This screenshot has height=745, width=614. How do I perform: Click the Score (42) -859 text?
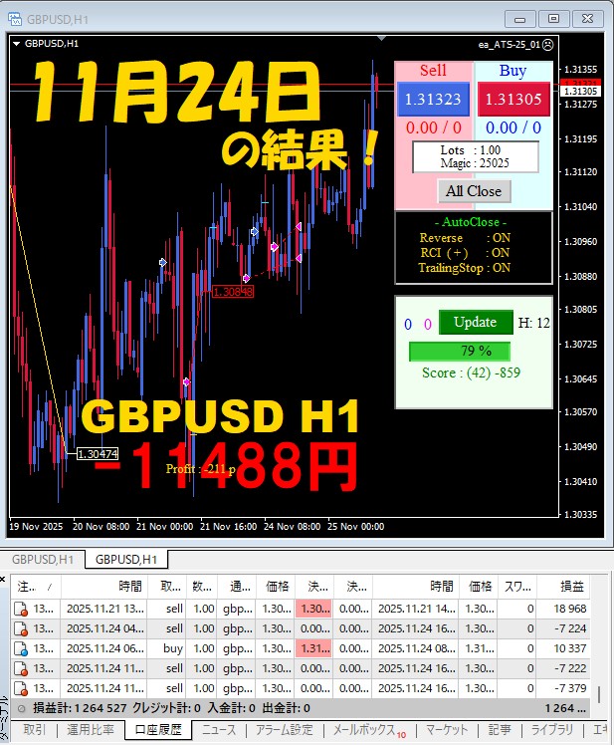pos(471,372)
